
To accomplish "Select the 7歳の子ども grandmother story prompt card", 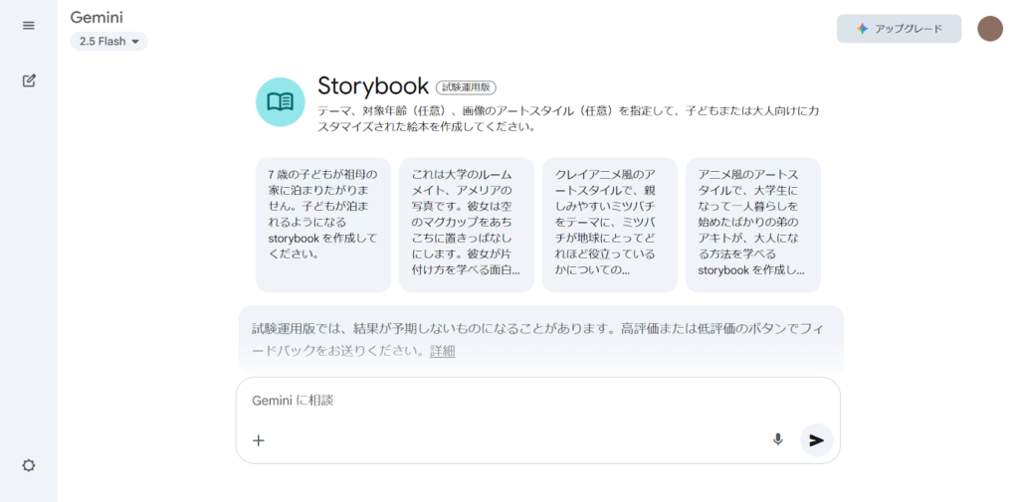I will pyautogui.click(x=323, y=225).
